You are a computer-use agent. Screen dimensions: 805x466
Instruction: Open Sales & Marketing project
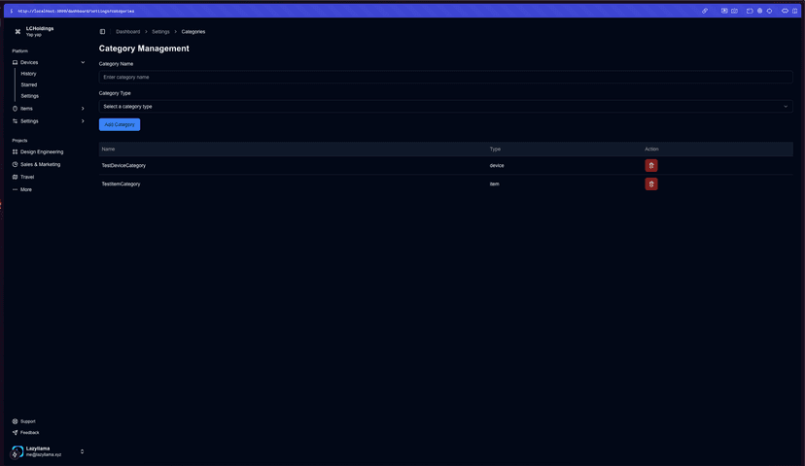(x=40, y=165)
